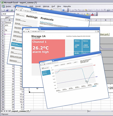Open a new tab in Storage 1A window

coord(40,29)
